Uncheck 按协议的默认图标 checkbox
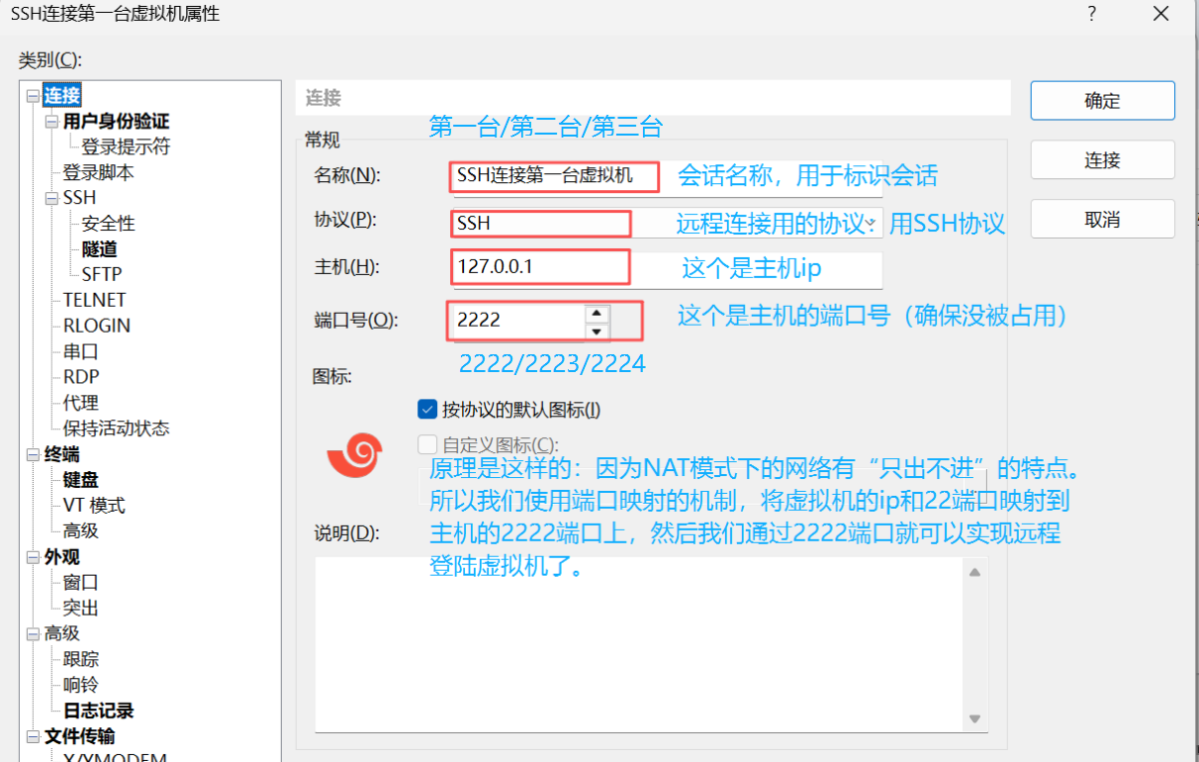Viewport: 1199px width, 762px height. [427, 408]
